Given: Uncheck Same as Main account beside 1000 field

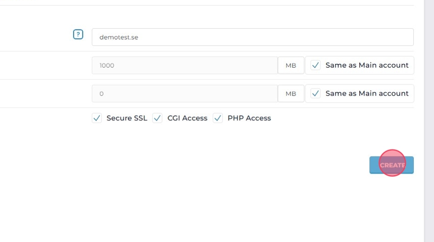Looking at the screenshot, I should 315,65.
